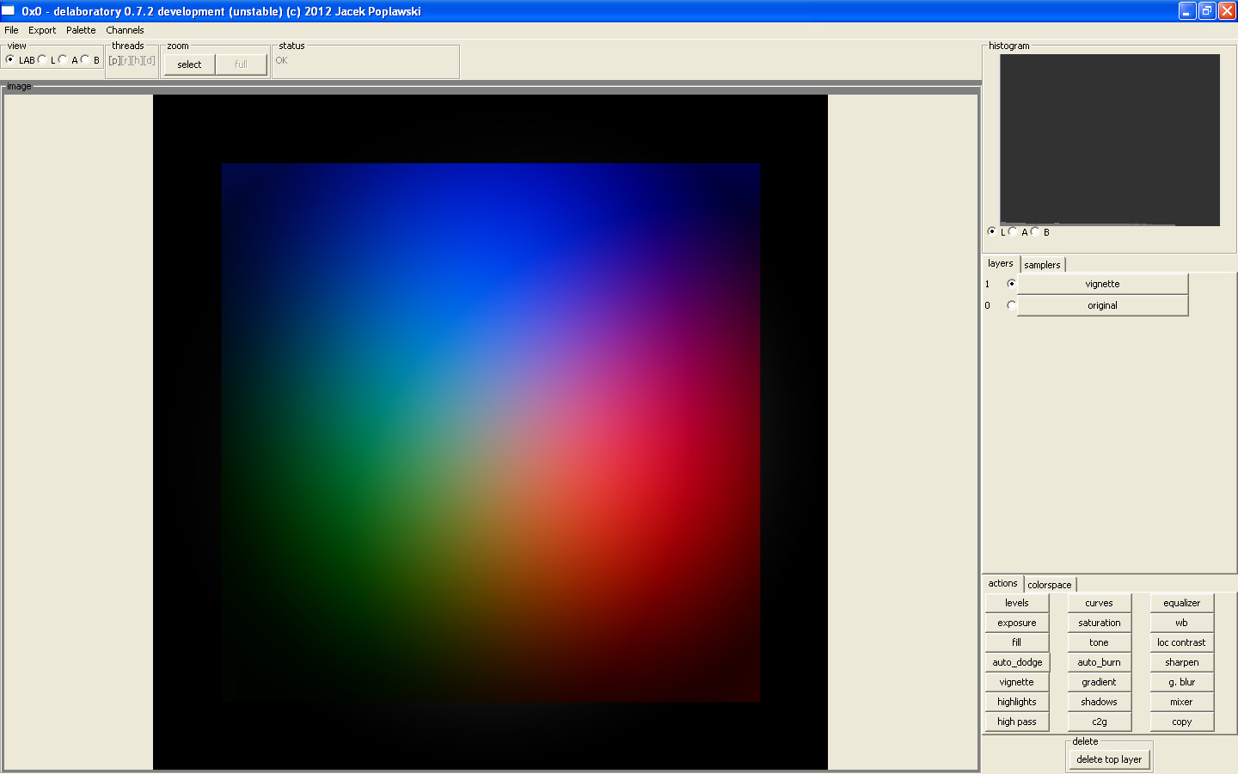Open the File menu
1238x774 pixels.
[x=11, y=30]
